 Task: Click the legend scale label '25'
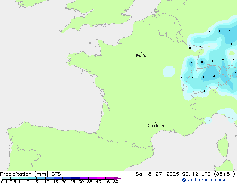tap(73, 182)
